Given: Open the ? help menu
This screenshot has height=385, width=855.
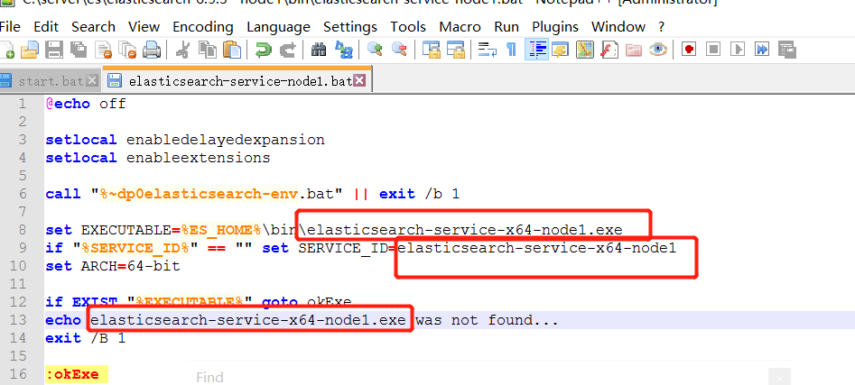Looking at the screenshot, I should [662, 27].
